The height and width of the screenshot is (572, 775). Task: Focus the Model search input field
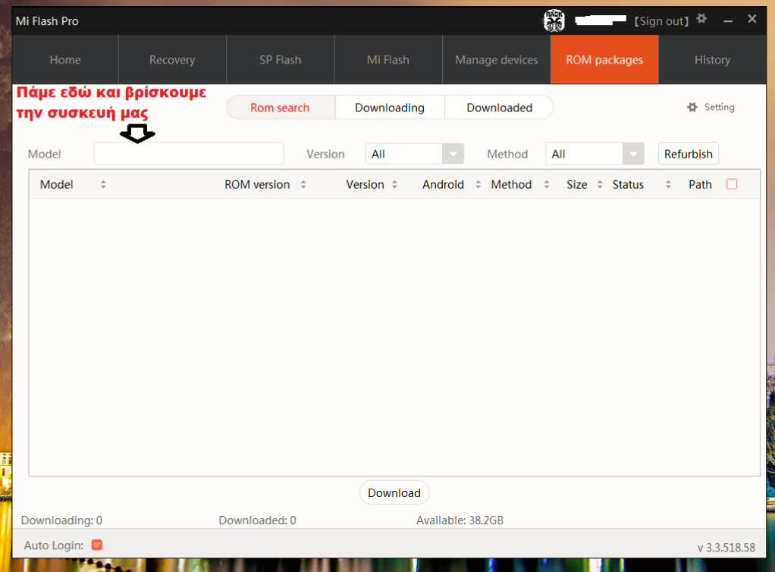pyautogui.click(x=188, y=154)
